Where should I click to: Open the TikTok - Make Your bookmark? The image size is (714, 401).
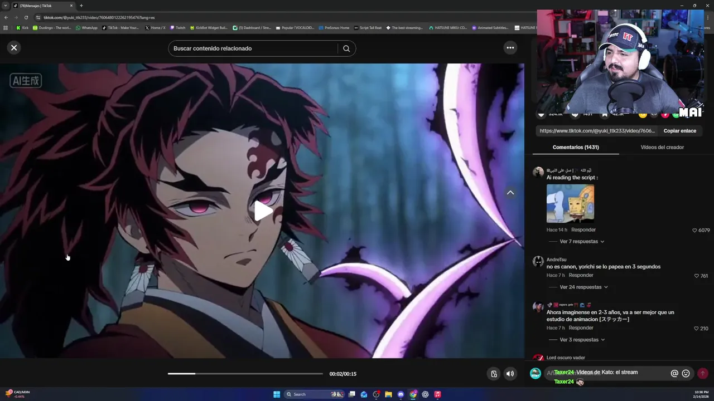(120, 27)
